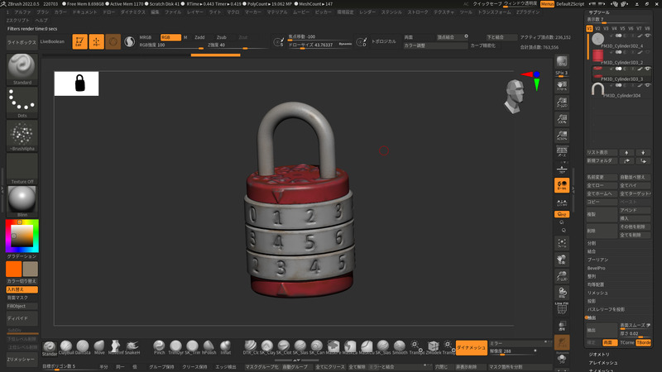Choose the Inflat brush
The height and width of the screenshot is (372, 662).
point(225,347)
